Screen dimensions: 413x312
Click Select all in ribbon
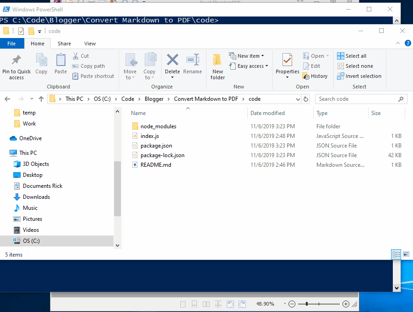352,56
